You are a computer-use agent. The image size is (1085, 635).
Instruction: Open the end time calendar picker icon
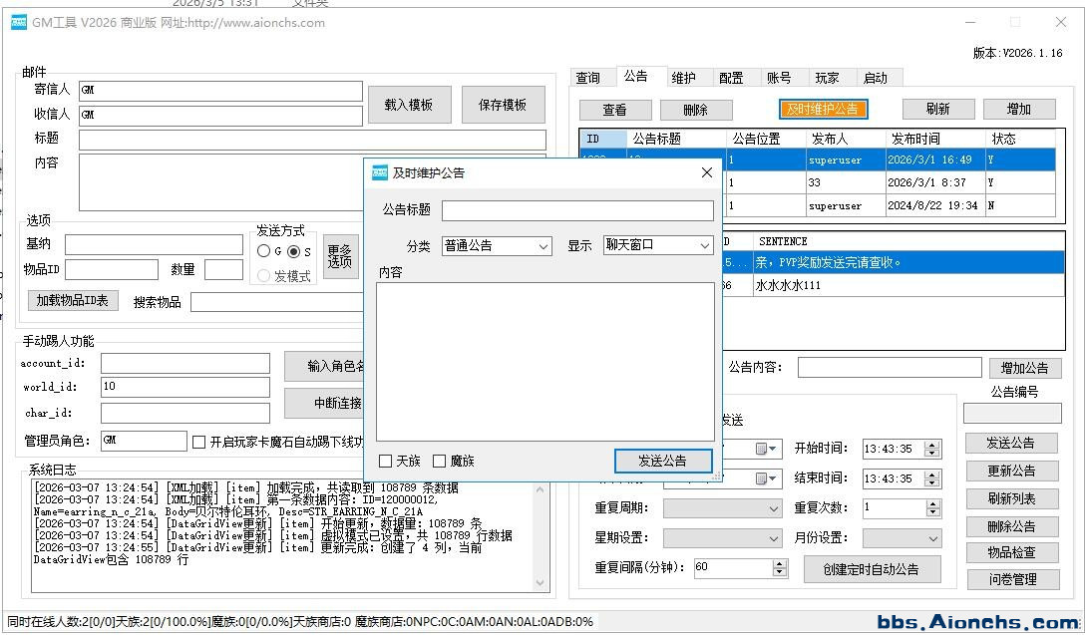(766, 478)
